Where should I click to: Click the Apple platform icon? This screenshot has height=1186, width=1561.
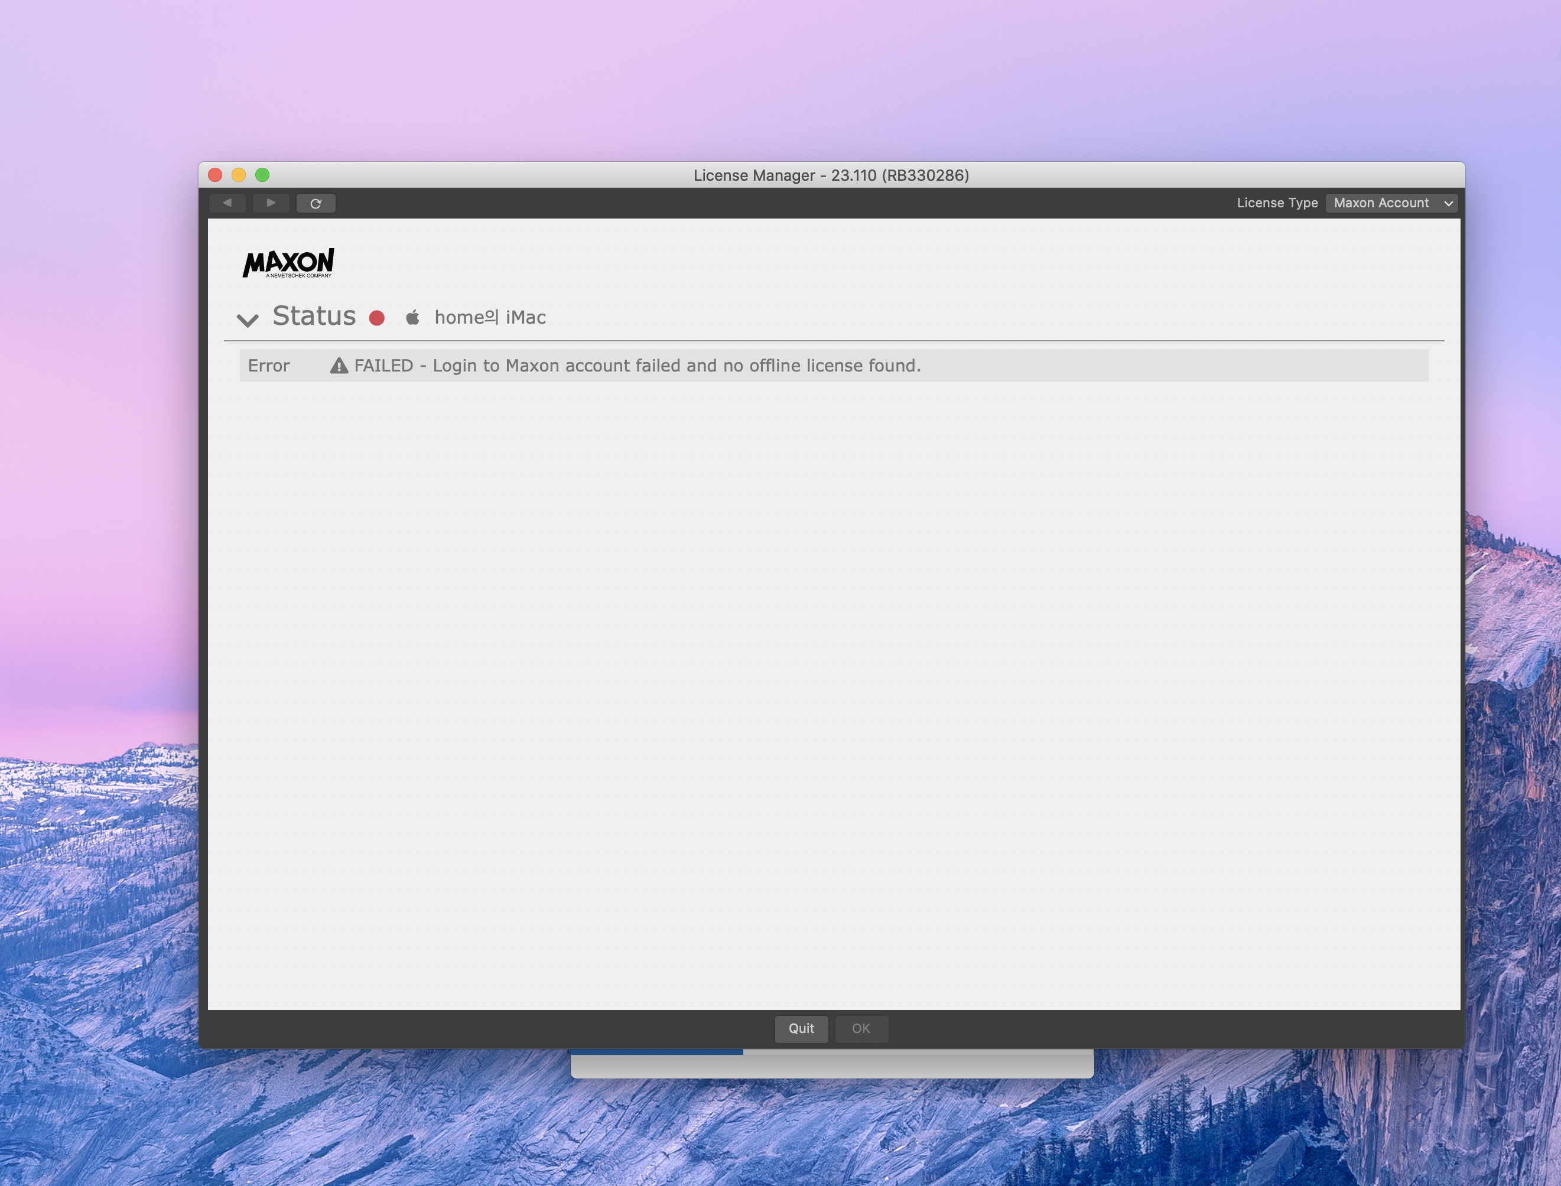(x=412, y=317)
